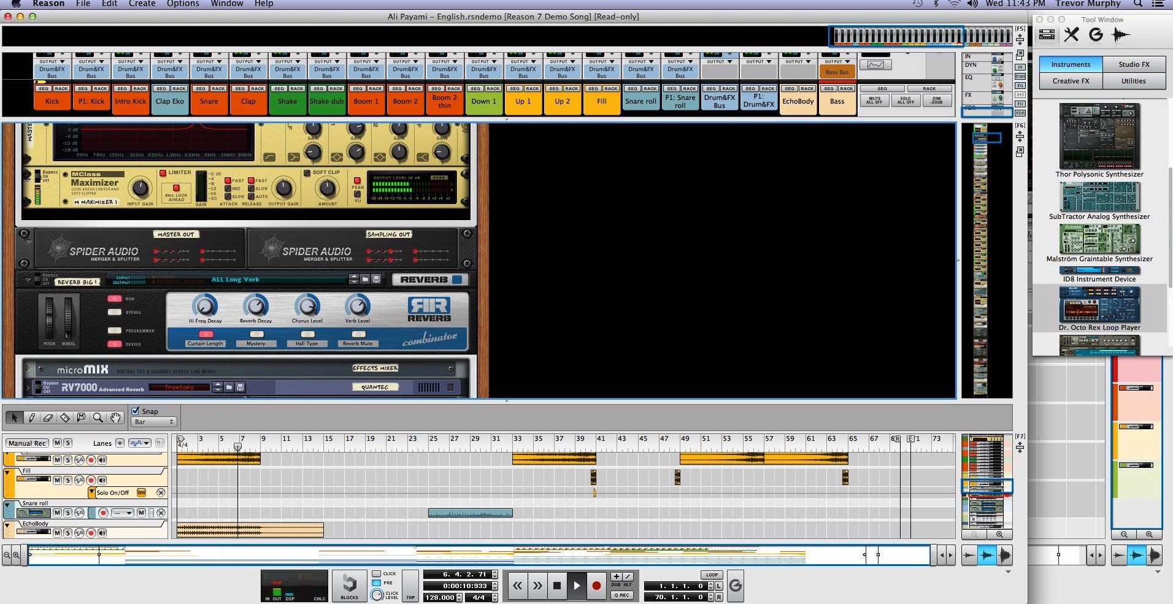
Task: Open the Blocks button
Action: click(349, 586)
